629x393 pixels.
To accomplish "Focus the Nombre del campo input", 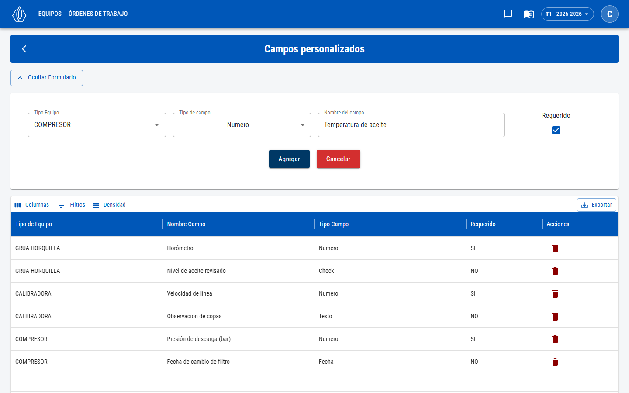I will [411, 125].
